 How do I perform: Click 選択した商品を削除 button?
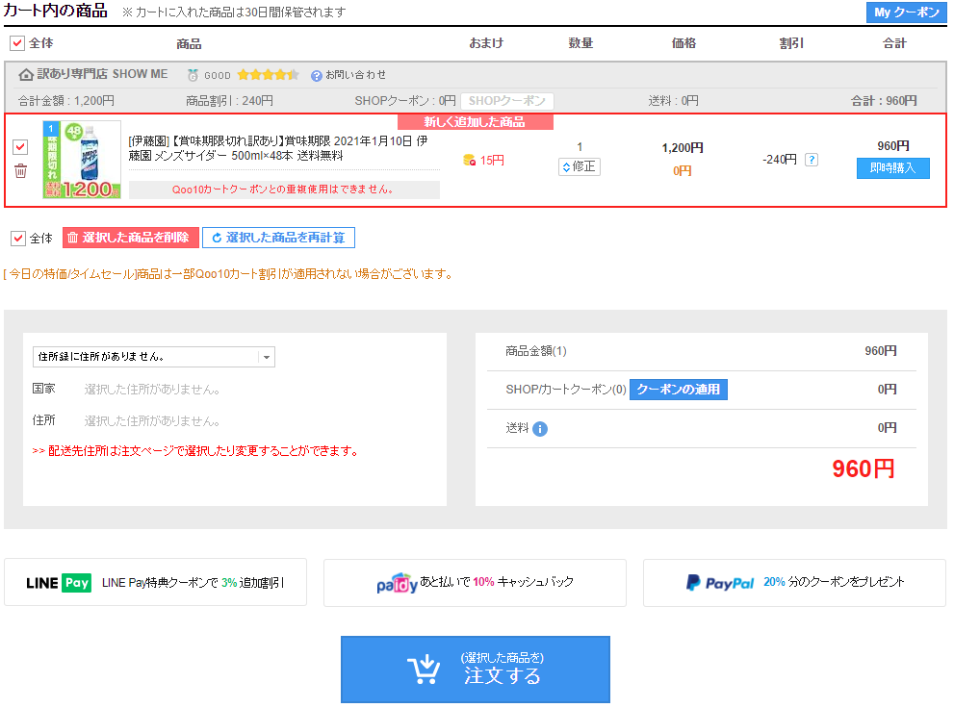(131, 238)
